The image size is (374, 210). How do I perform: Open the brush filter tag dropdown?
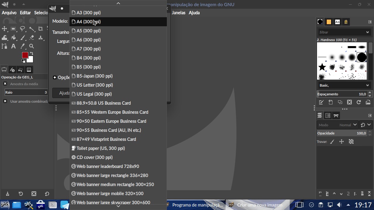[368, 32]
